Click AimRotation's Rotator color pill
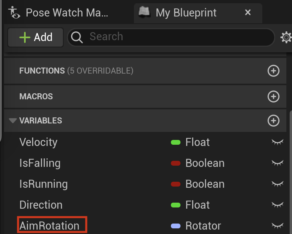 coord(176,226)
